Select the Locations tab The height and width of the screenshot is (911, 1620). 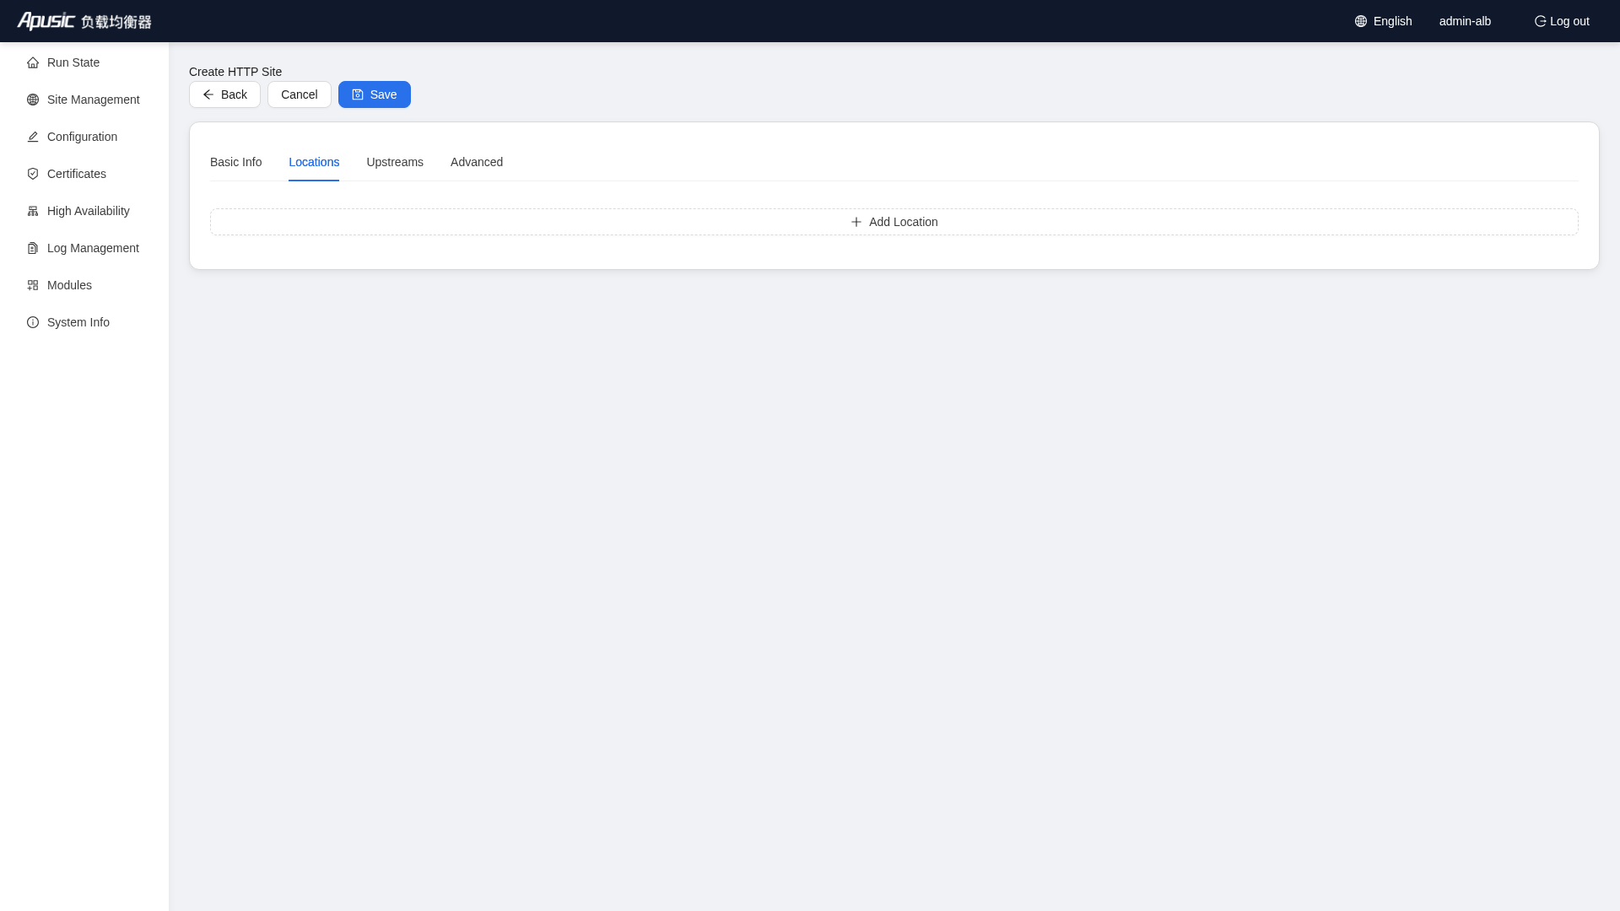click(x=314, y=162)
